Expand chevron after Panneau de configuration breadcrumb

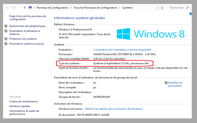point(71,7)
